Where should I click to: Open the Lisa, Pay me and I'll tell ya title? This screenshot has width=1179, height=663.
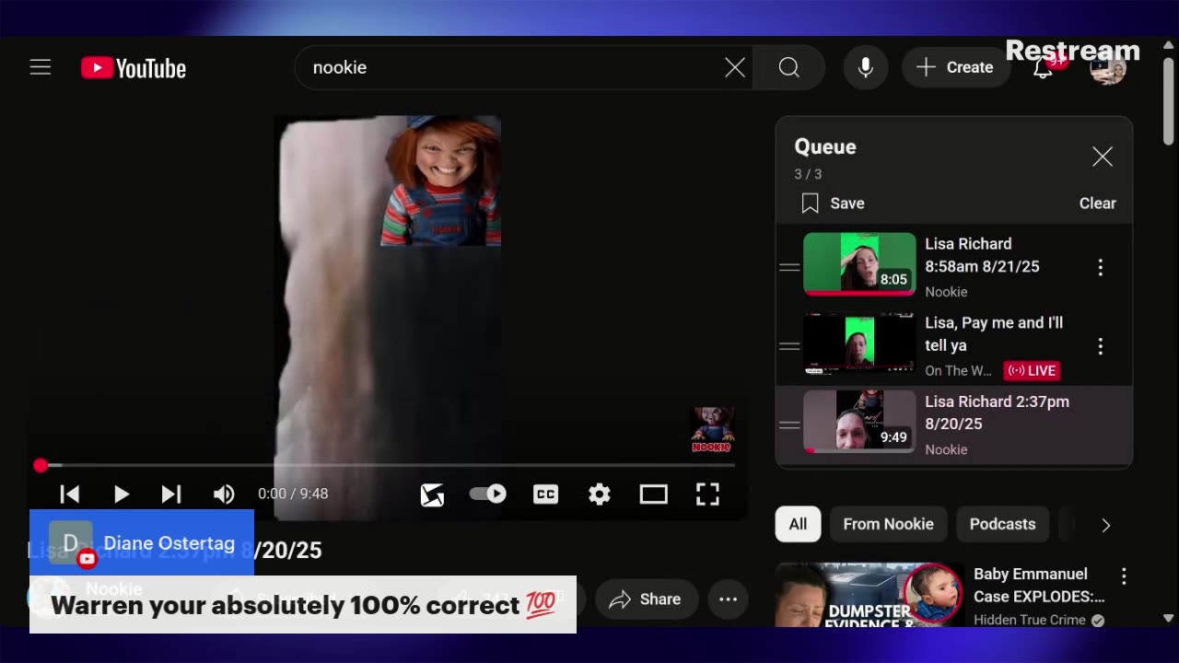[994, 334]
